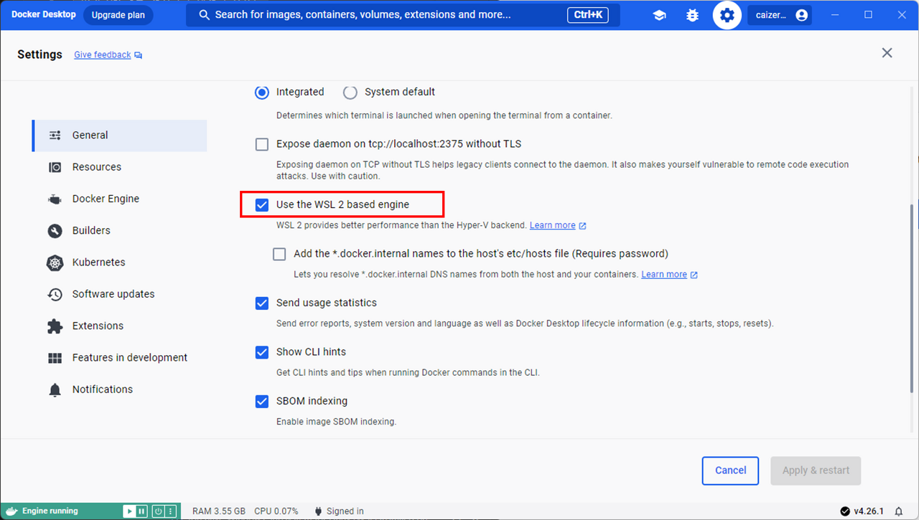Click the Builders wrench icon in sidebar
Viewport: 919px width, 520px height.
point(55,230)
